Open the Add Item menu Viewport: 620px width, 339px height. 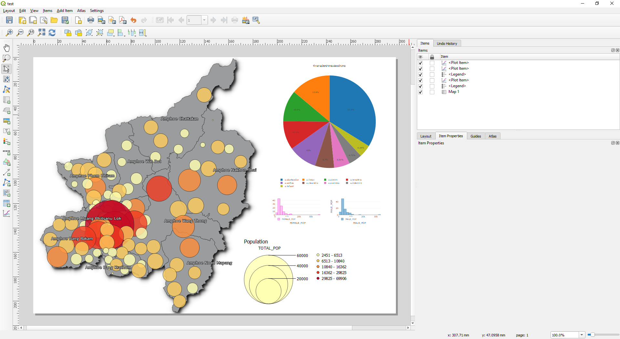(x=65, y=11)
